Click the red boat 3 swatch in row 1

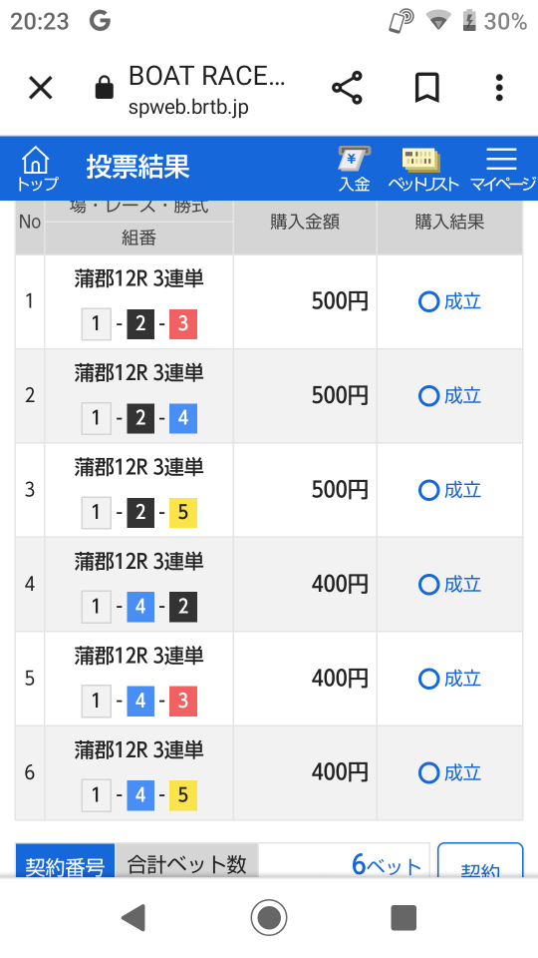click(x=183, y=323)
